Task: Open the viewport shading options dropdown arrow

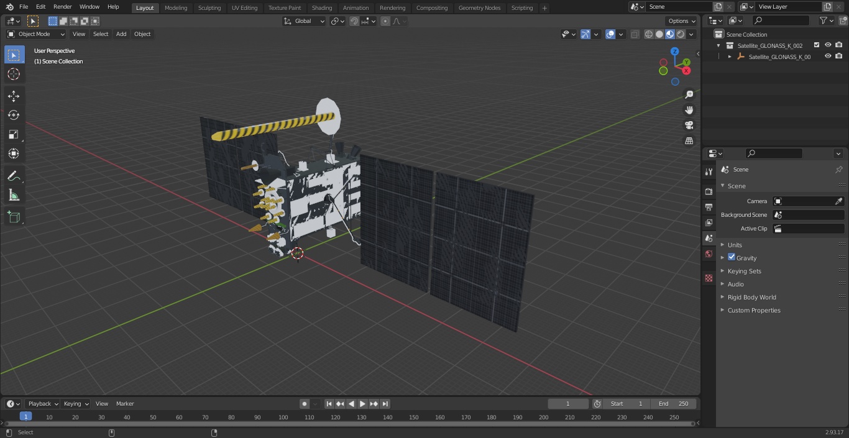Action: pos(691,34)
